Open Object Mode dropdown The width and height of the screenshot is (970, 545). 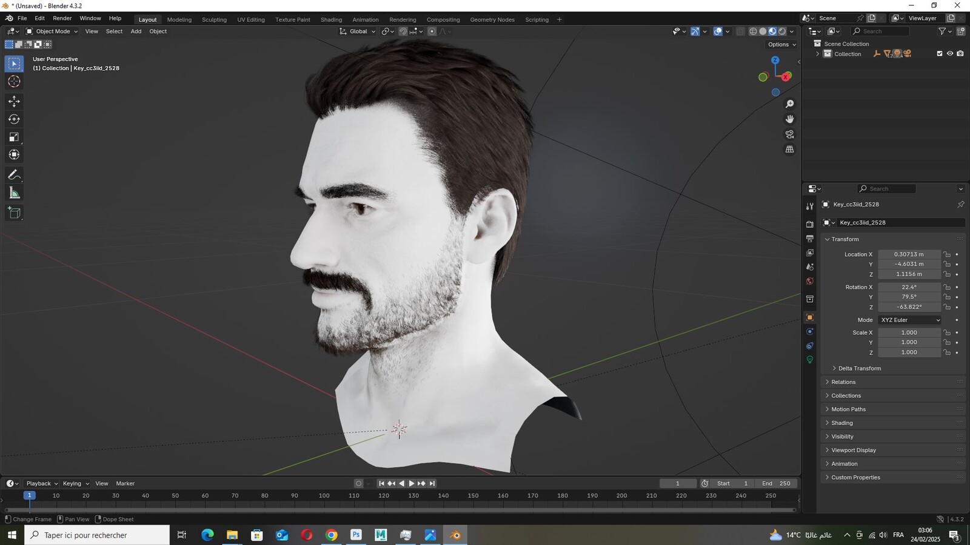click(52, 31)
